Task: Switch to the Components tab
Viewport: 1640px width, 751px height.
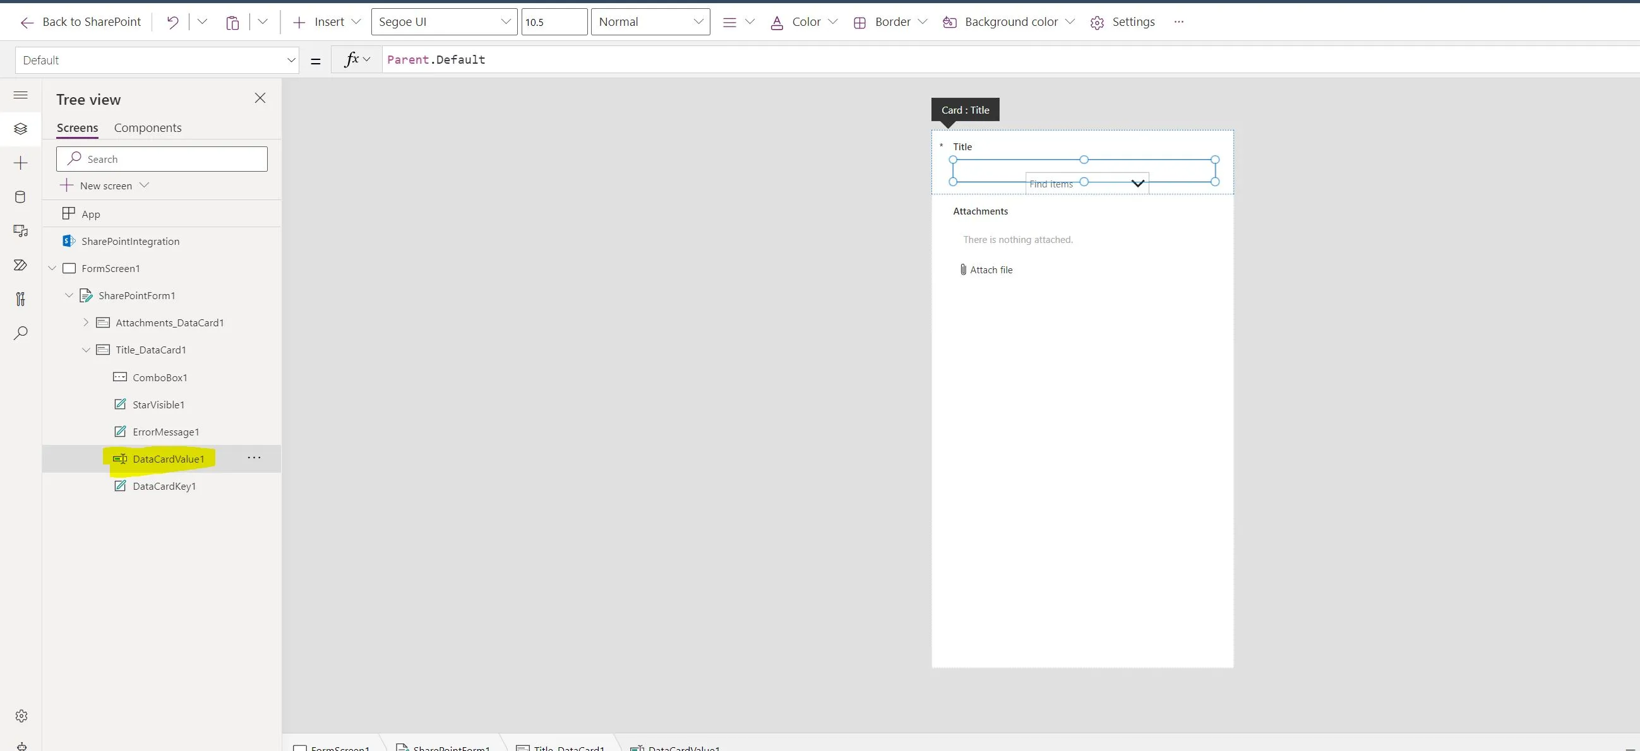Action: [148, 127]
